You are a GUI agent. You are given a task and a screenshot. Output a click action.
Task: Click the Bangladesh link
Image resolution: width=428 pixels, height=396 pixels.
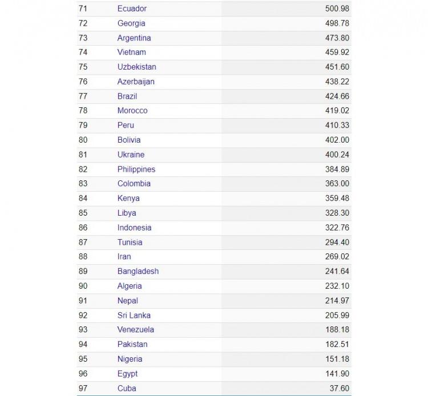click(138, 272)
